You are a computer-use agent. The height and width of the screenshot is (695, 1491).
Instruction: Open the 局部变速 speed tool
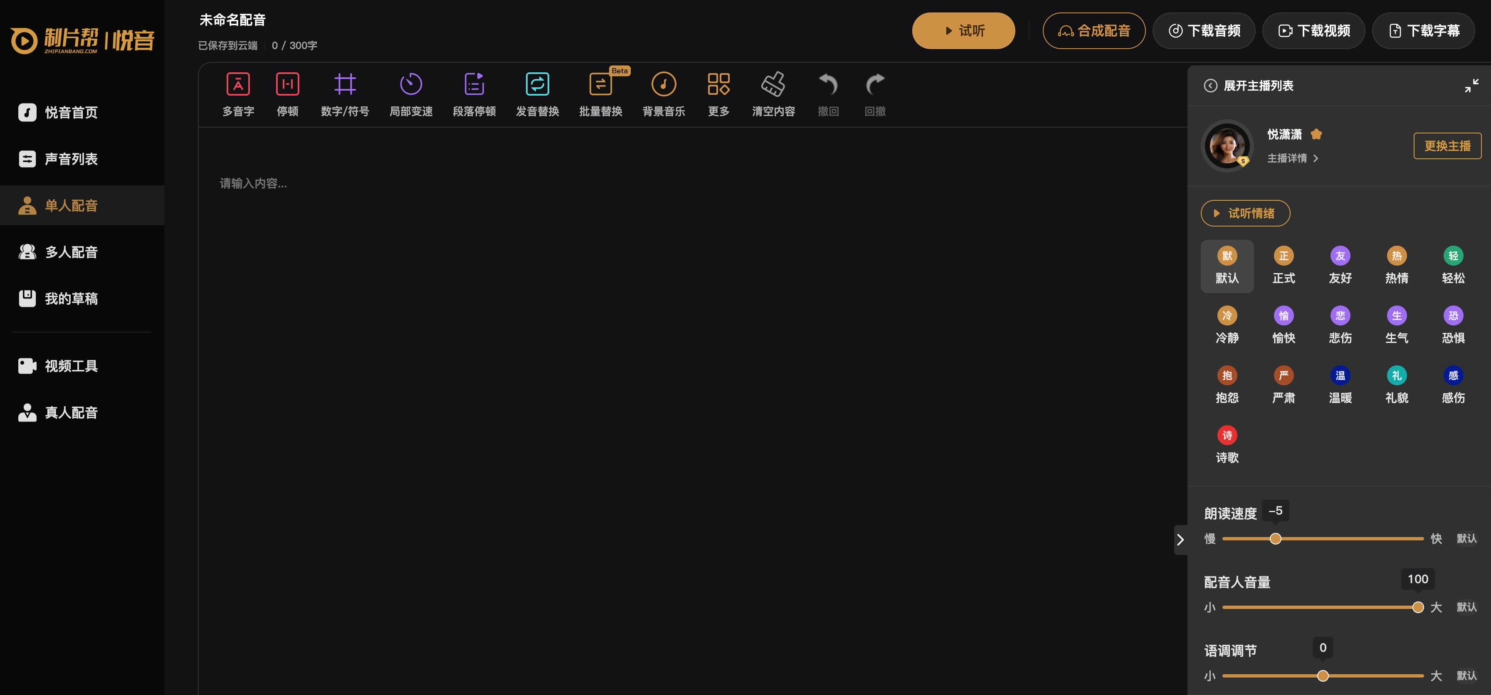(410, 84)
